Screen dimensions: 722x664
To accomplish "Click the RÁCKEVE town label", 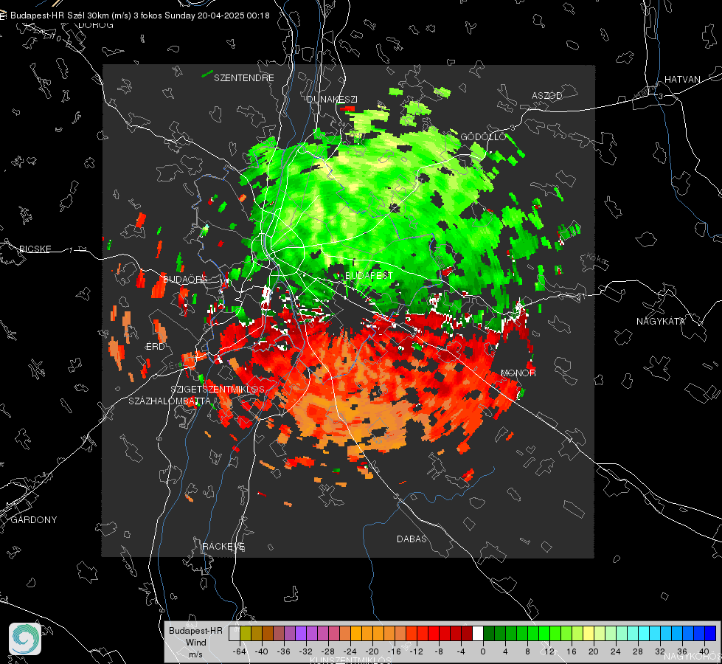I will 223,546.
